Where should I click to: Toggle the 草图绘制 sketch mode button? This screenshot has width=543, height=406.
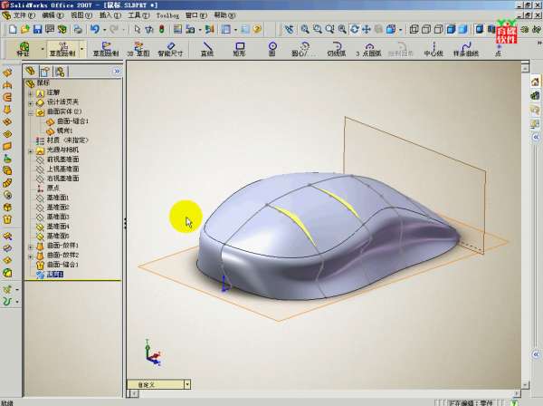point(59,49)
